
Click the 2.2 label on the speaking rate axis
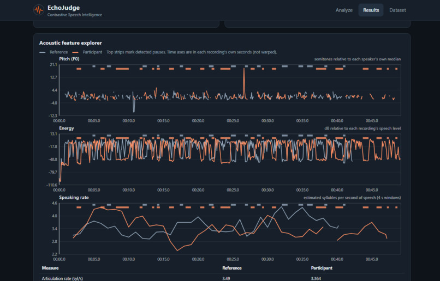55,254
